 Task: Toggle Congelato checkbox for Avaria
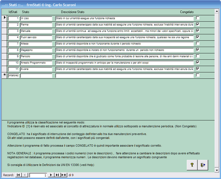[198, 69]
